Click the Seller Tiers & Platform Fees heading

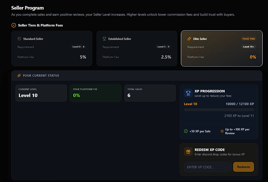tap(40, 25)
